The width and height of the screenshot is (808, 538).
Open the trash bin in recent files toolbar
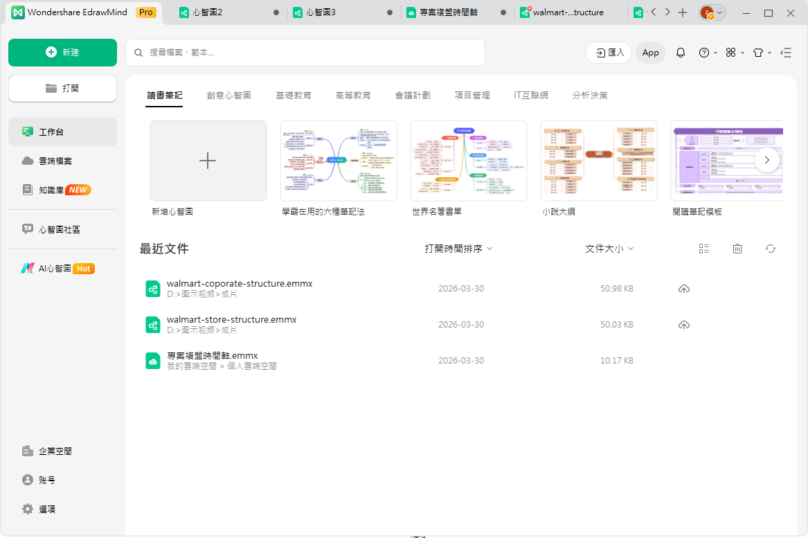click(x=737, y=248)
